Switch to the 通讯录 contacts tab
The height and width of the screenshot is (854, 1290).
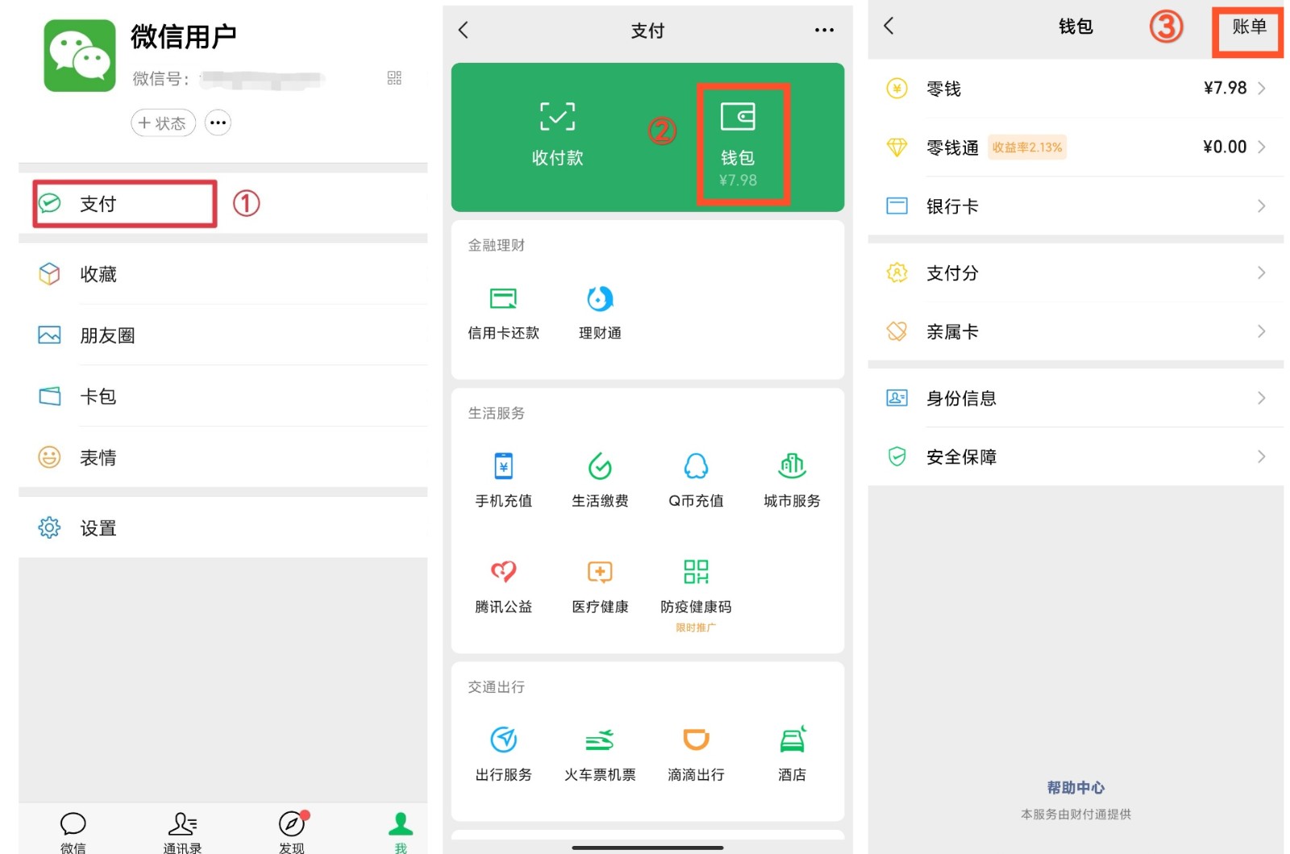pos(182,832)
